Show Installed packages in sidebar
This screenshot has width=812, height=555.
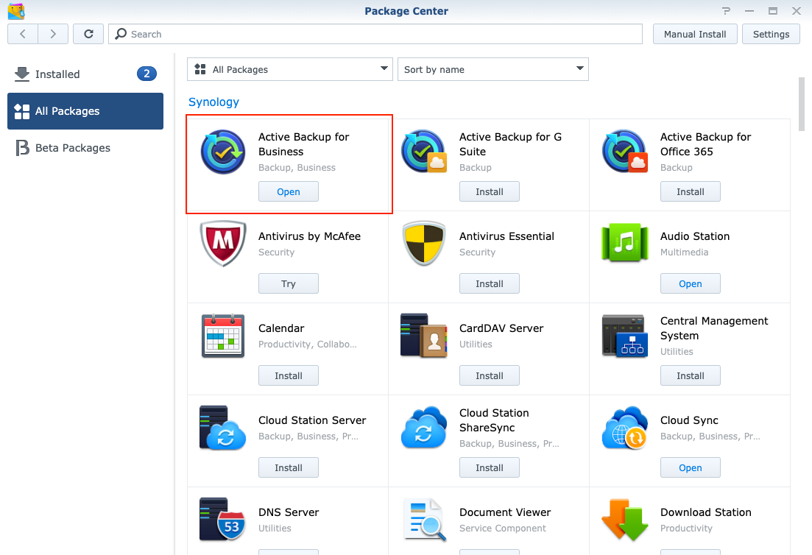[x=85, y=74]
